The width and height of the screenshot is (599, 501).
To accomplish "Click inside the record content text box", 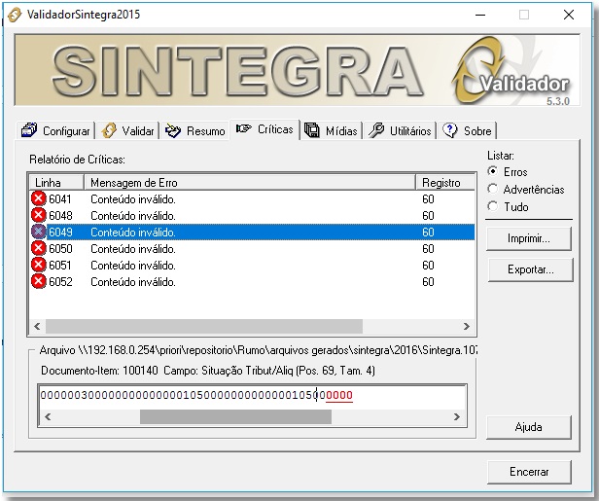I will click(252, 396).
